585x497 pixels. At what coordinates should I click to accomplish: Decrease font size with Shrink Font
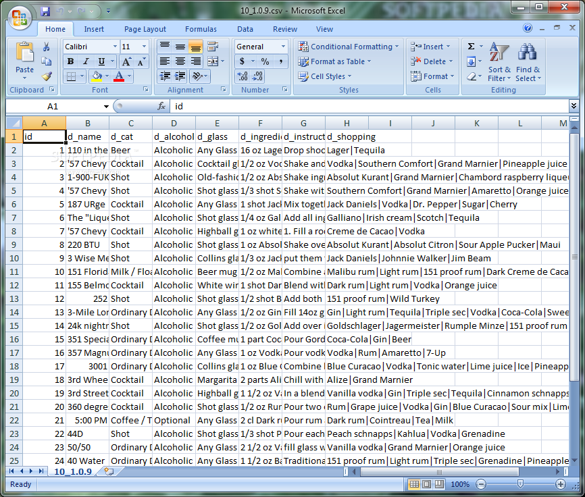[141, 61]
